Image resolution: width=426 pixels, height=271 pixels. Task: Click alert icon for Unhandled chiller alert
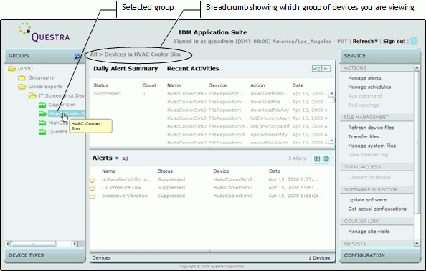93,179
